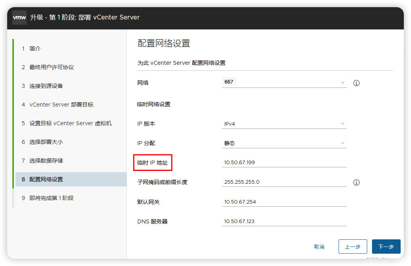Image resolution: width=411 pixels, height=266 pixels.
Task: Focus the DNS server field 10.50.67.123
Action: click(x=284, y=221)
